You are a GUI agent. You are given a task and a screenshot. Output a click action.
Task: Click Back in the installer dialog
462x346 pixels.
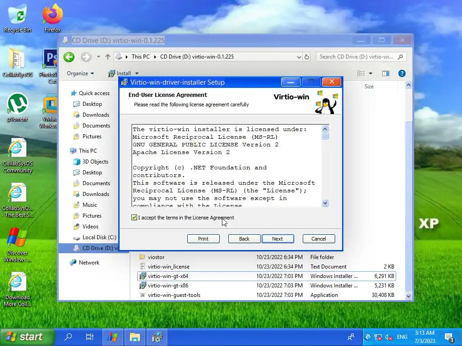(244, 239)
